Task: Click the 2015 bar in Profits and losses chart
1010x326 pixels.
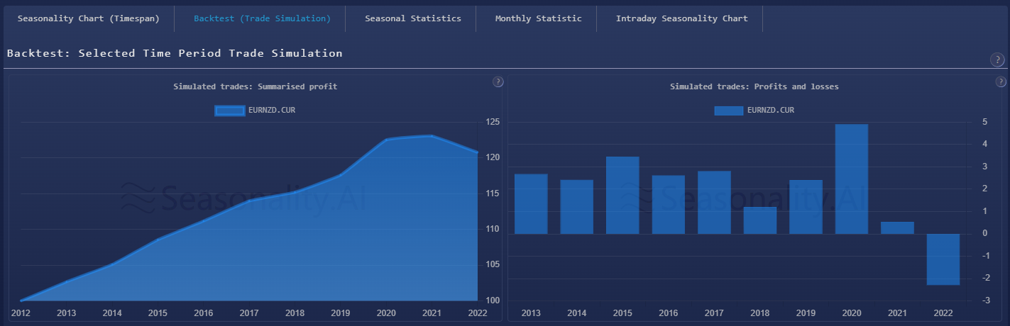Action: tap(622, 196)
